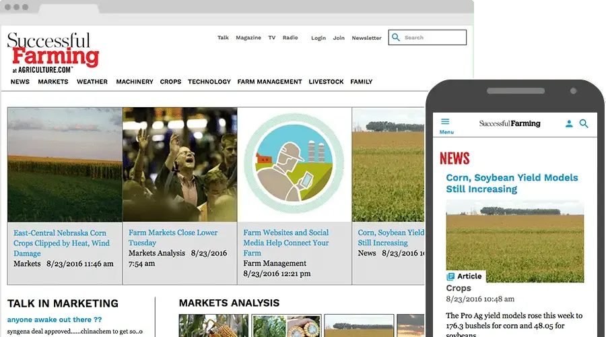606x337 pixels.
Task: Go to the LIVESTOCK section
Action: 326,82
